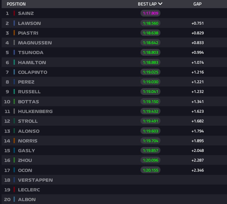
Task: Click Lawson's 1:18.560 lap time badge
Action: (150, 23)
